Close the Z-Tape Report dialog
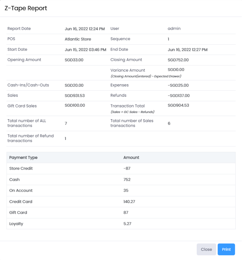The width and height of the screenshot is (242, 260). pyautogui.click(x=206, y=249)
